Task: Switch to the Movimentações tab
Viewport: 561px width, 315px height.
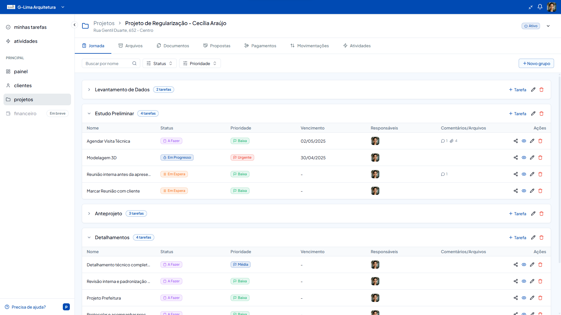Action: [x=309, y=46]
